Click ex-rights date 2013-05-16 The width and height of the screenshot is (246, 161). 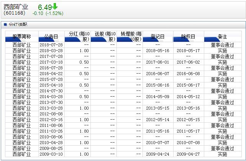click(x=188, y=108)
